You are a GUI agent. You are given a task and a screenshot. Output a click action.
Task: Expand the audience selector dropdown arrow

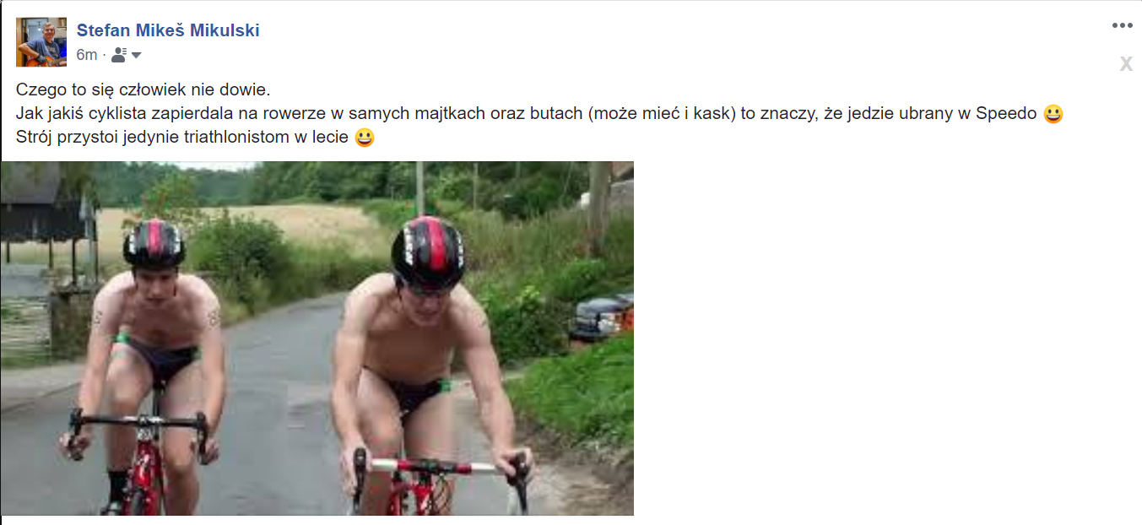(x=137, y=56)
